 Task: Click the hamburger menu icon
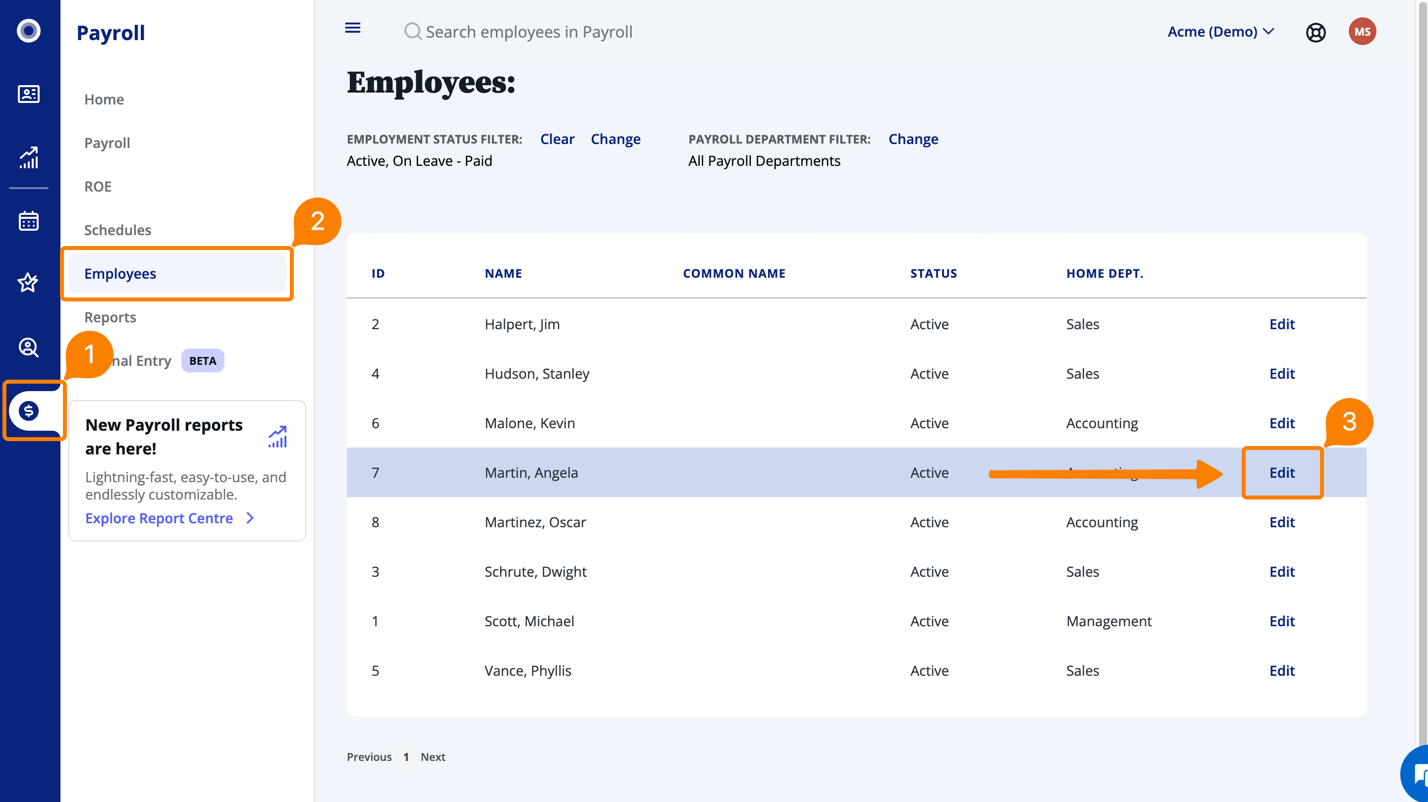(353, 28)
